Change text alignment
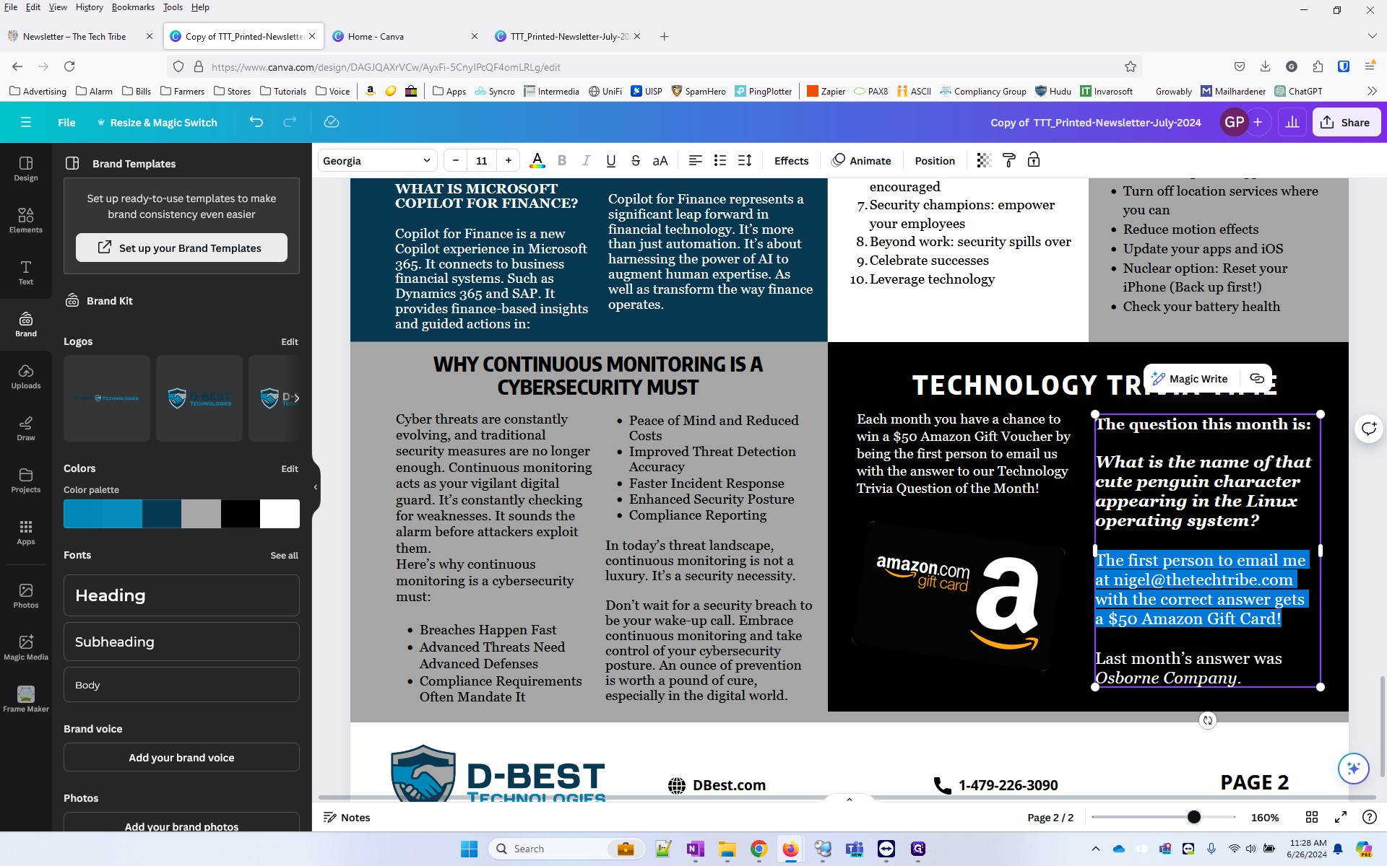Viewport: 1387px width, 866px height. pos(695,160)
